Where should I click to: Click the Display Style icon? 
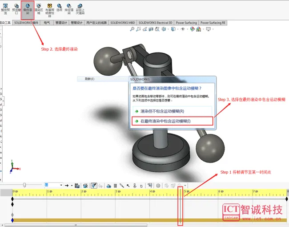point(173,29)
